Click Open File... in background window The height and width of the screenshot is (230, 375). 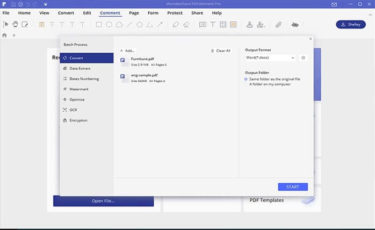pos(103,201)
